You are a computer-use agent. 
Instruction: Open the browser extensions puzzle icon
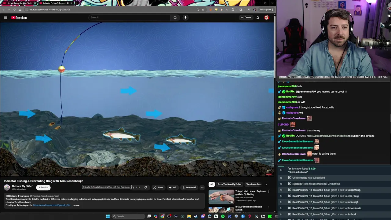pos(233,9)
